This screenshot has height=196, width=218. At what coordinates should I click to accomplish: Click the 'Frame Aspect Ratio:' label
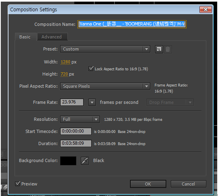click(x=171, y=85)
